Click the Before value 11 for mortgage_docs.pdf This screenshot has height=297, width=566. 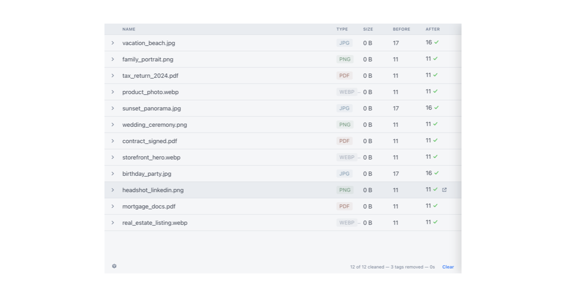pyautogui.click(x=395, y=206)
